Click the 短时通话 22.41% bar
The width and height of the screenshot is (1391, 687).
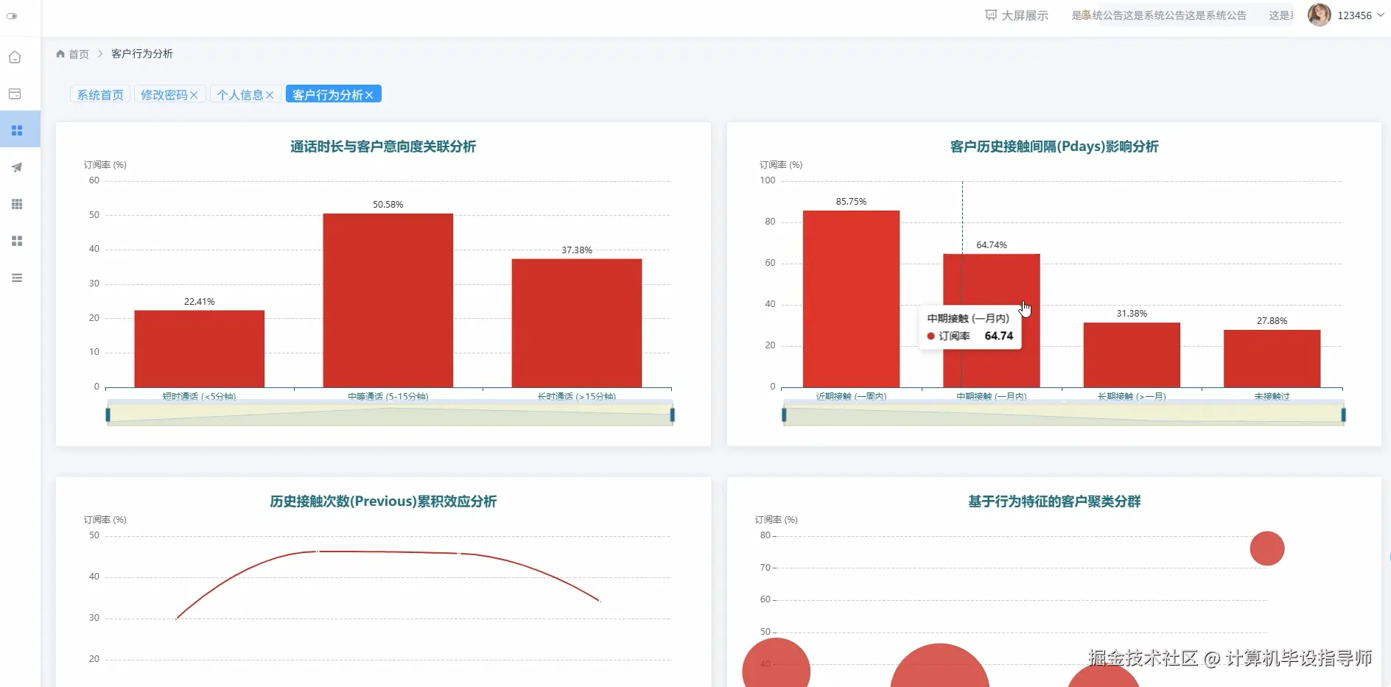tap(199, 349)
